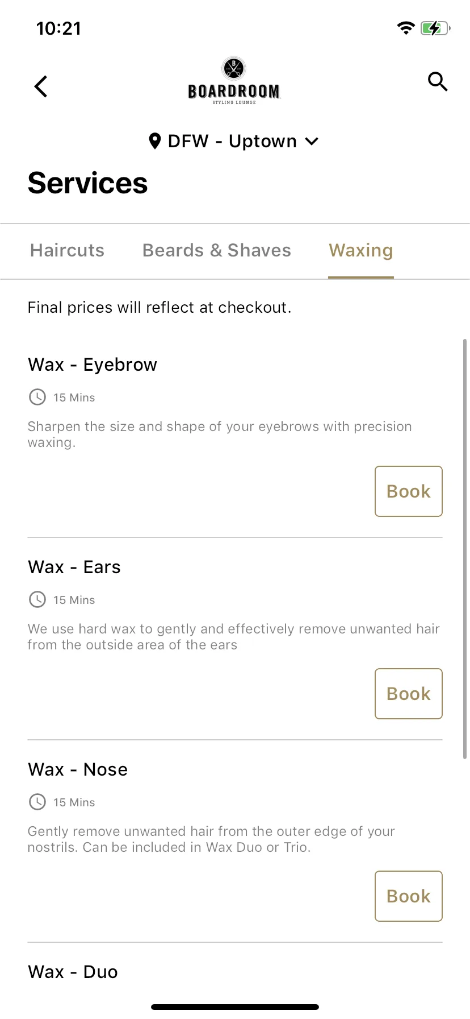Tap the Wi-Fi status icon
470x1019 pixels.
point(406,28)
